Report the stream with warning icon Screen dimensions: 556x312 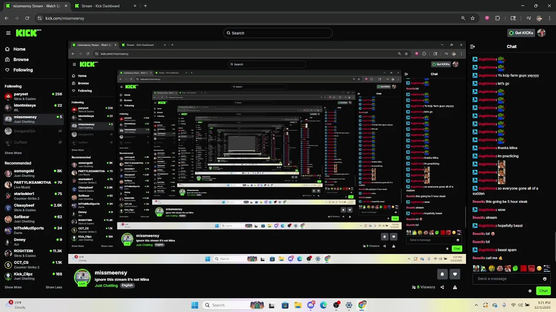click(x=455, y=287)
